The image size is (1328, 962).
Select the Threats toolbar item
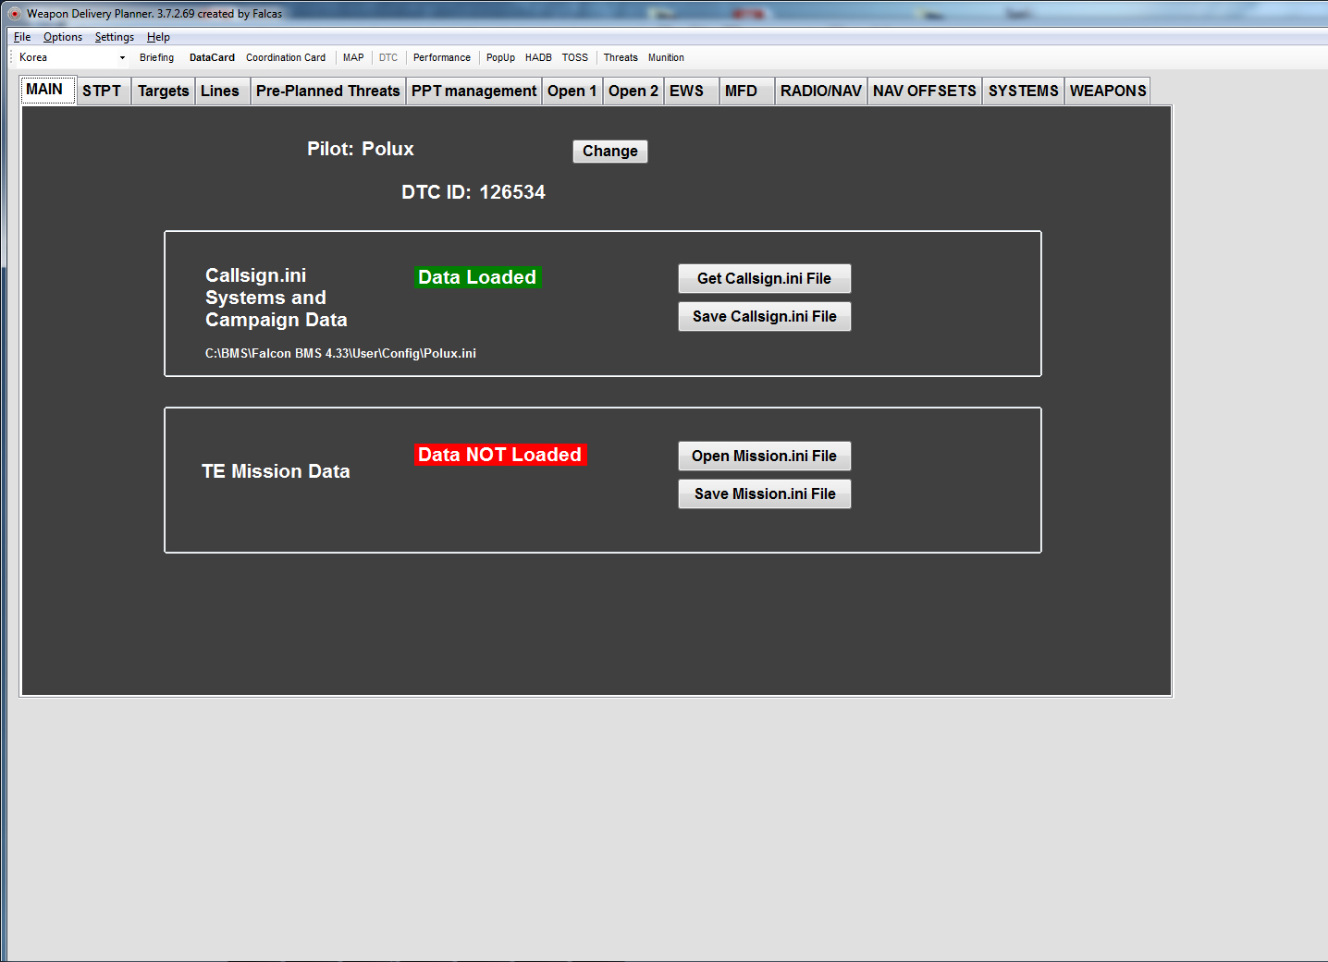pos(621,57)
